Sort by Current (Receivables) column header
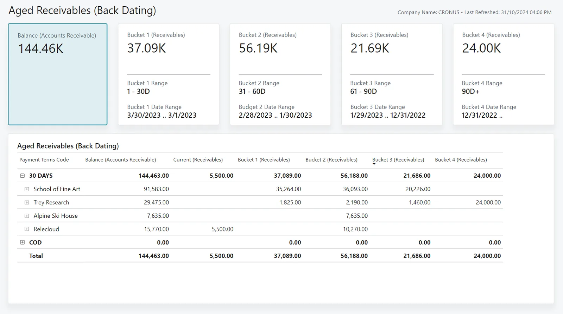563x314 pixels. point(198,160)
